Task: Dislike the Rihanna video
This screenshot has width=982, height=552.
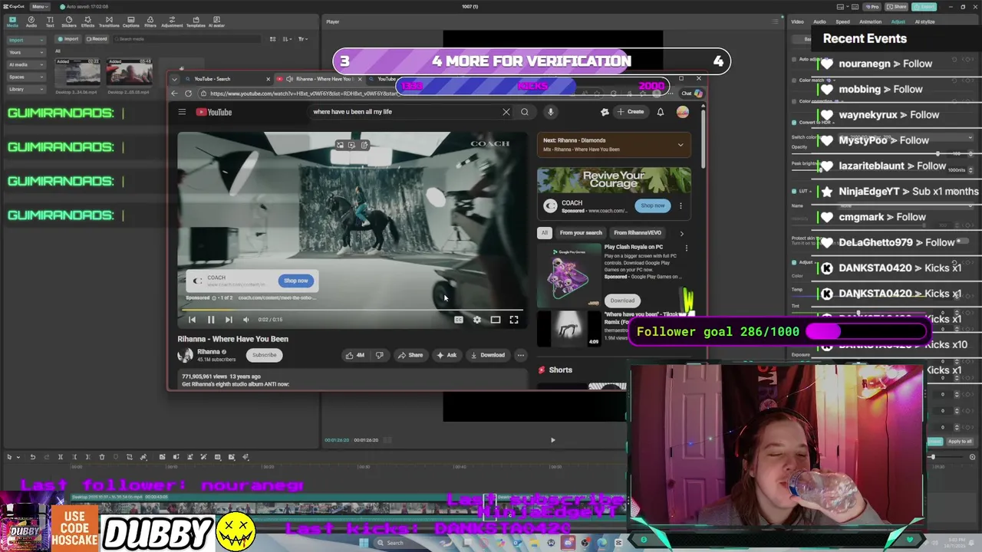Action: point(379,355)
